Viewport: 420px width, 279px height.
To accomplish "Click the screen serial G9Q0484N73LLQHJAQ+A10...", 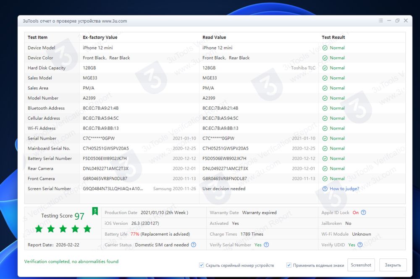I will (x=113, y=189).
